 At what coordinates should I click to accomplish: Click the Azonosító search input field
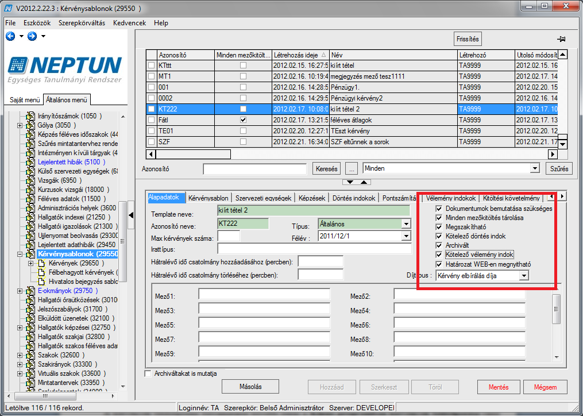pyautogui.click(x=254, y=169)
